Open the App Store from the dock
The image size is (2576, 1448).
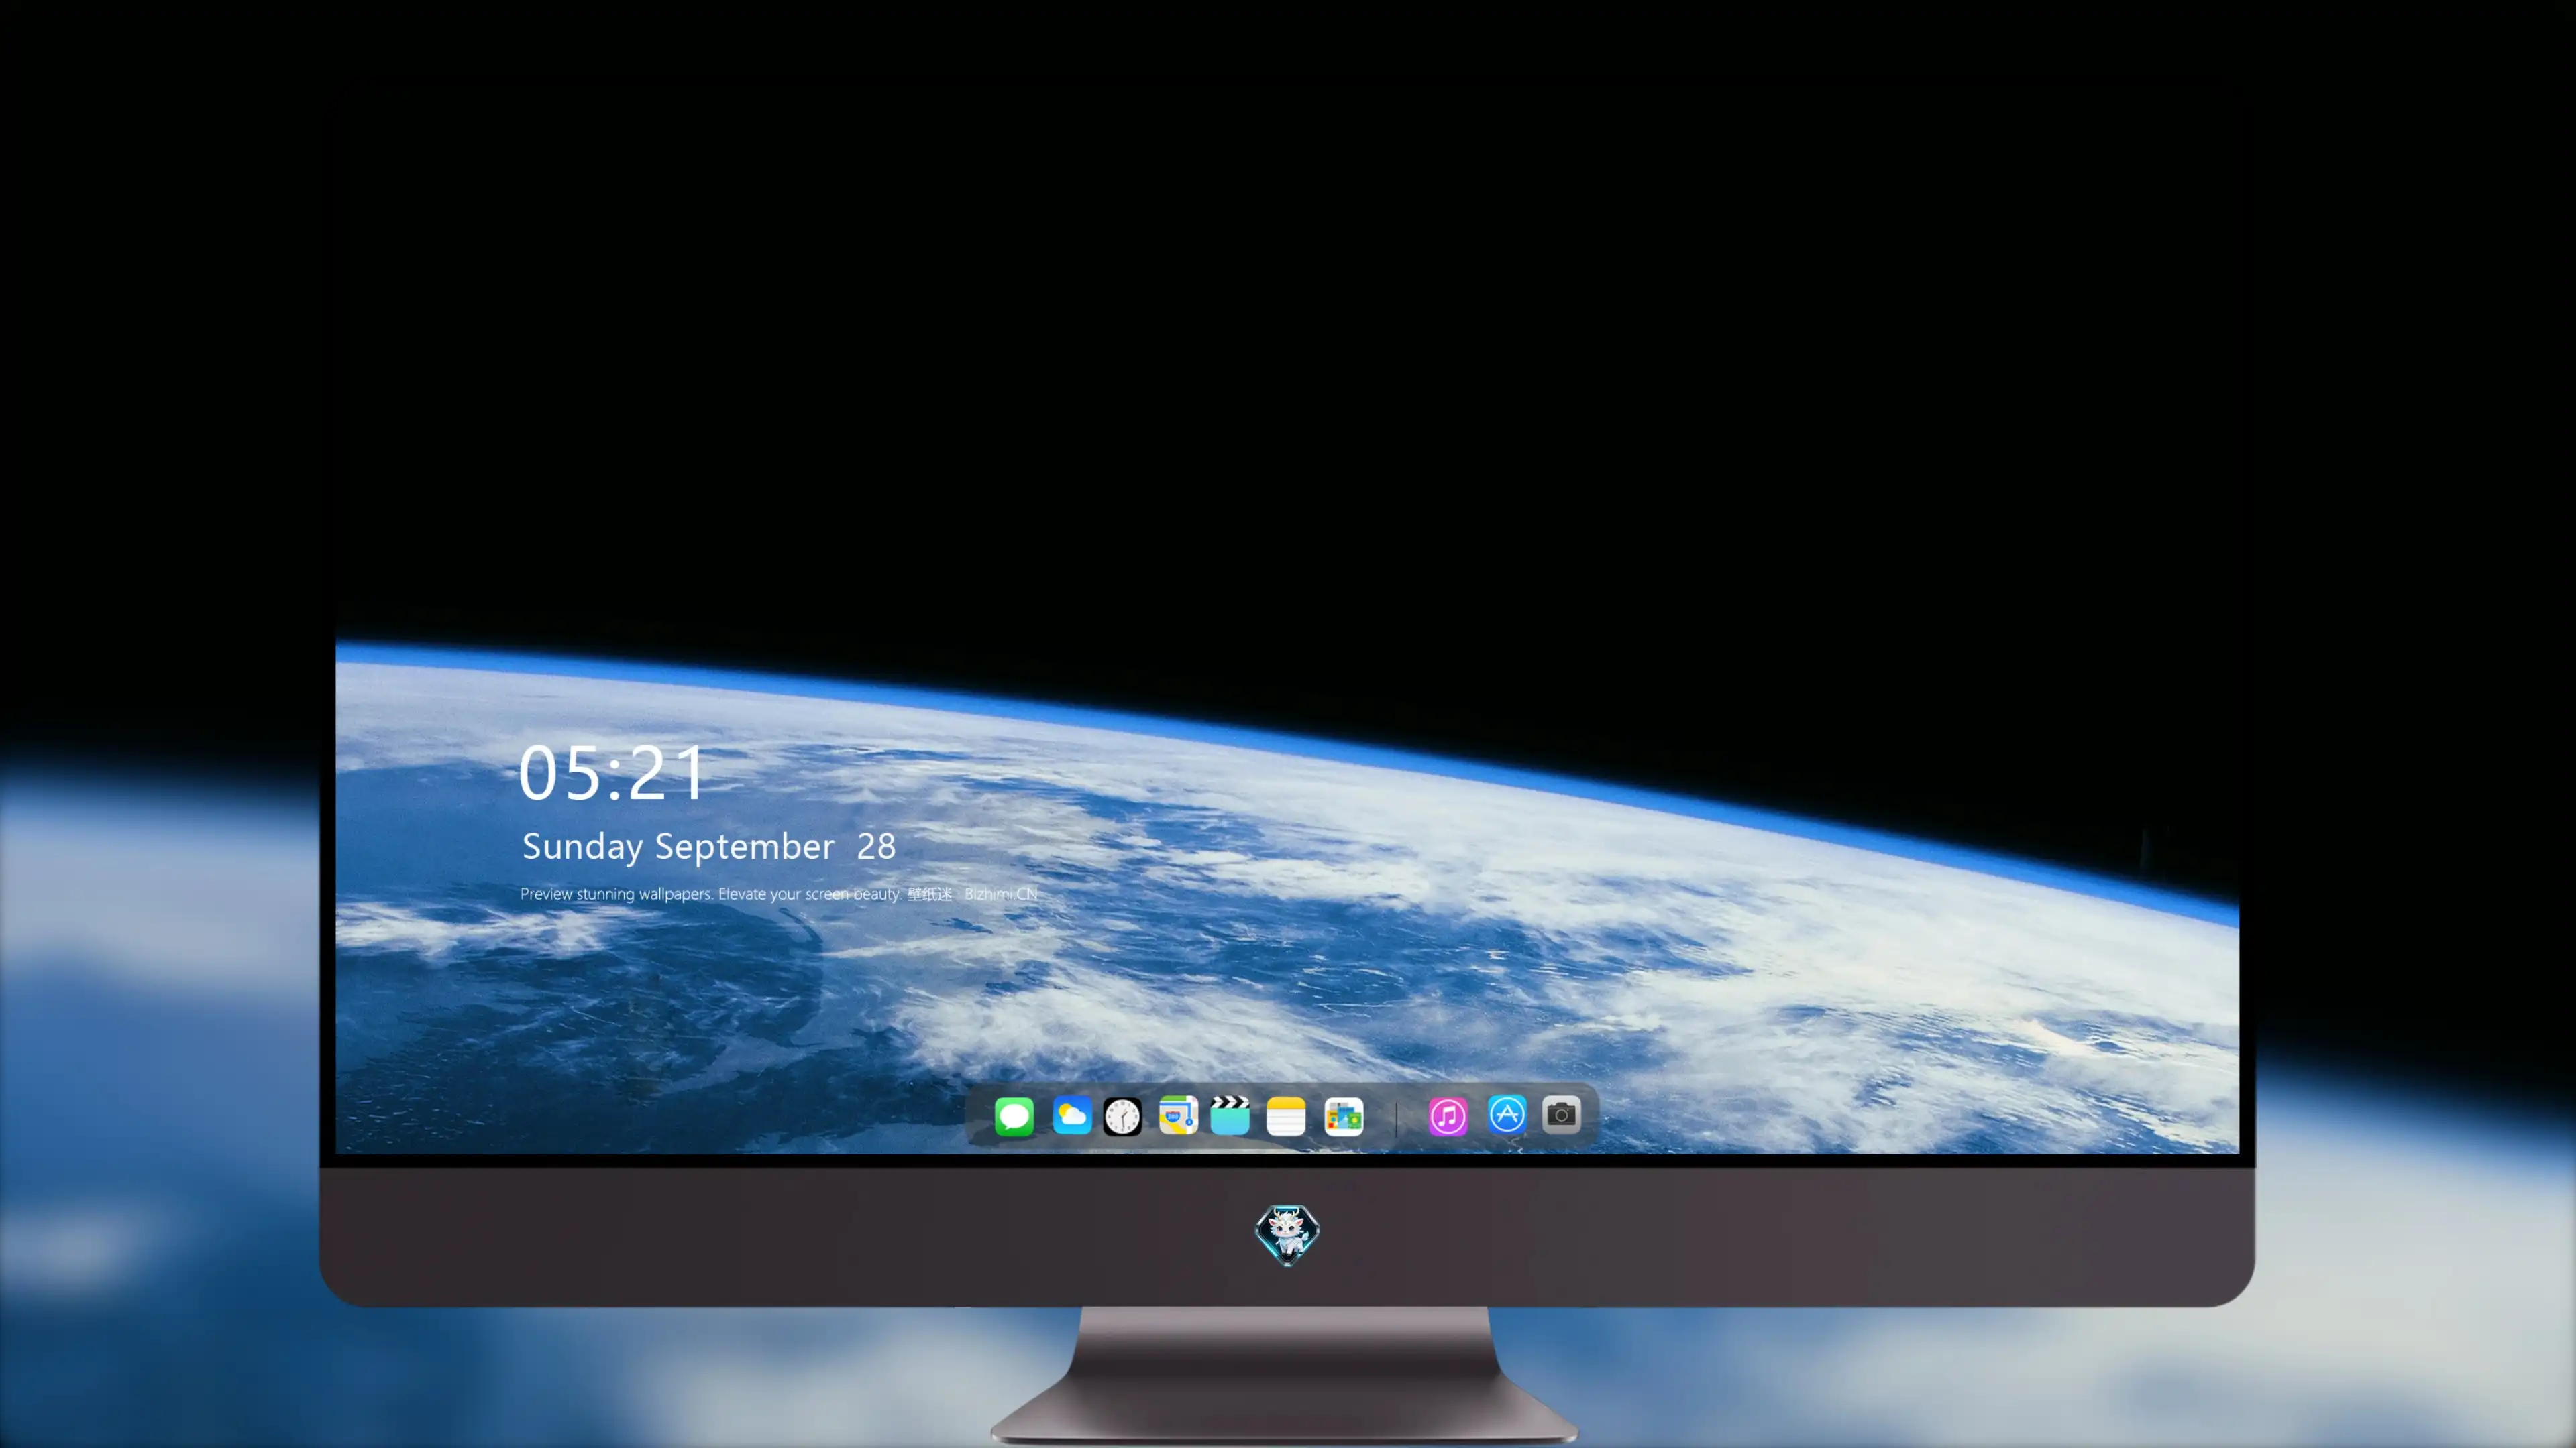click(x=1507, y=1114)
